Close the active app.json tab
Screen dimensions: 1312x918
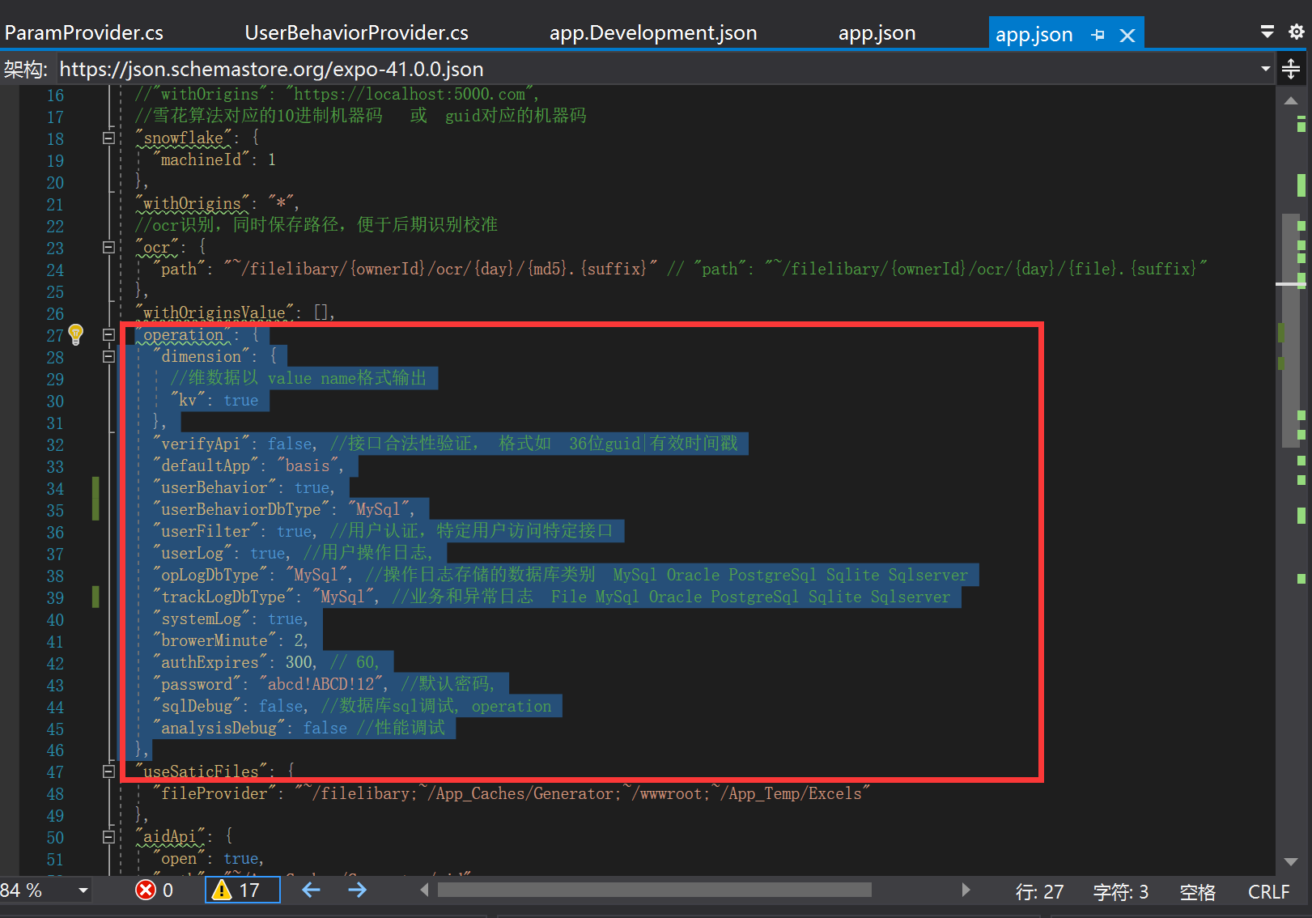pos(1127,35)
